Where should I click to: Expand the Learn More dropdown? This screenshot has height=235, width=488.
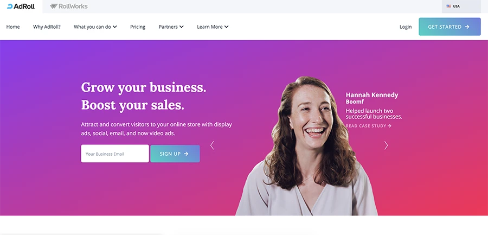(x=213, y=27)
